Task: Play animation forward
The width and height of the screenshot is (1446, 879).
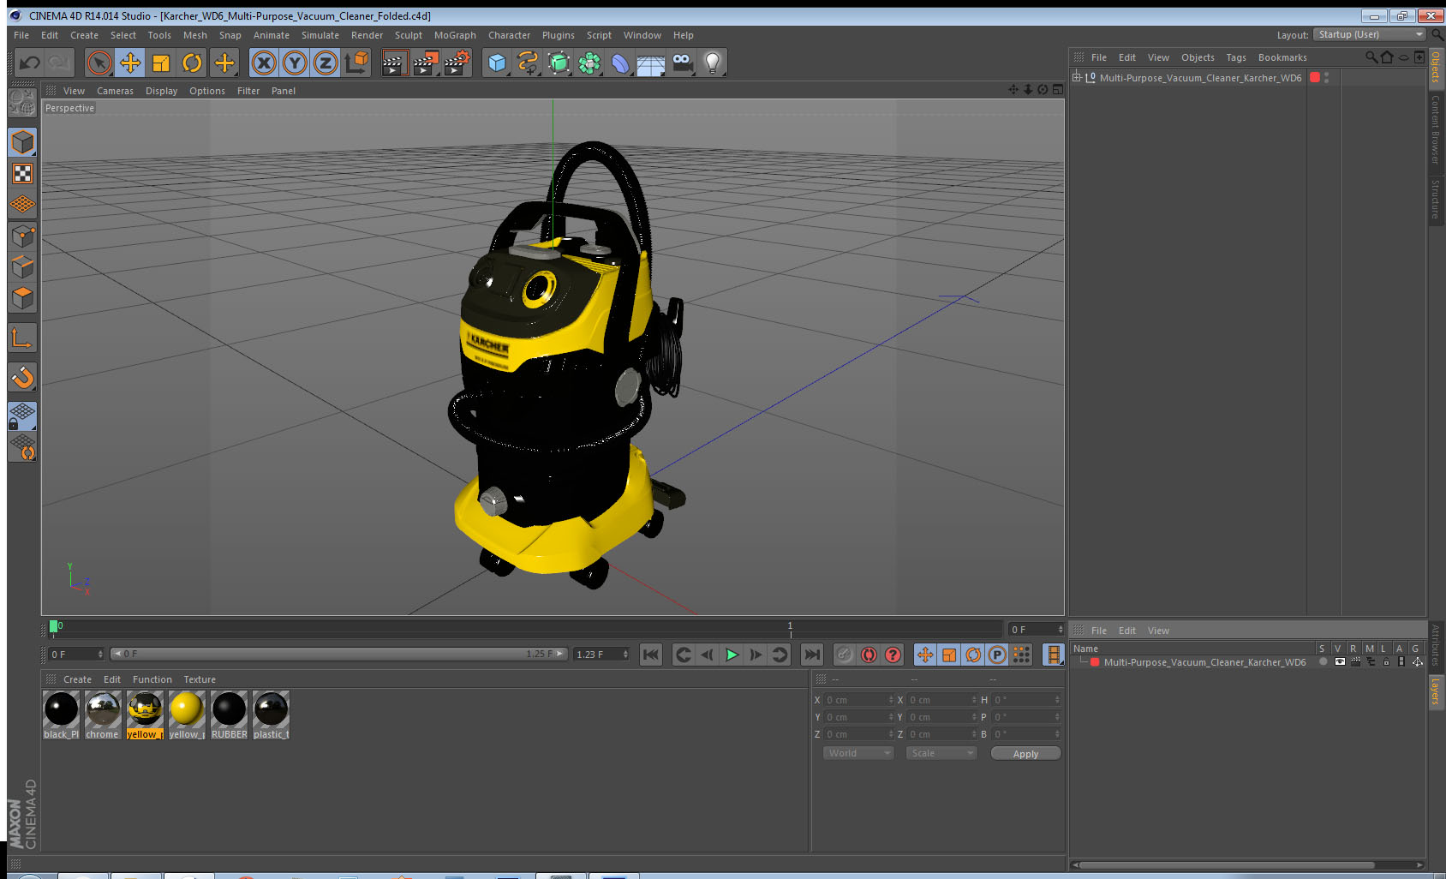Action: tap(732, 655)
